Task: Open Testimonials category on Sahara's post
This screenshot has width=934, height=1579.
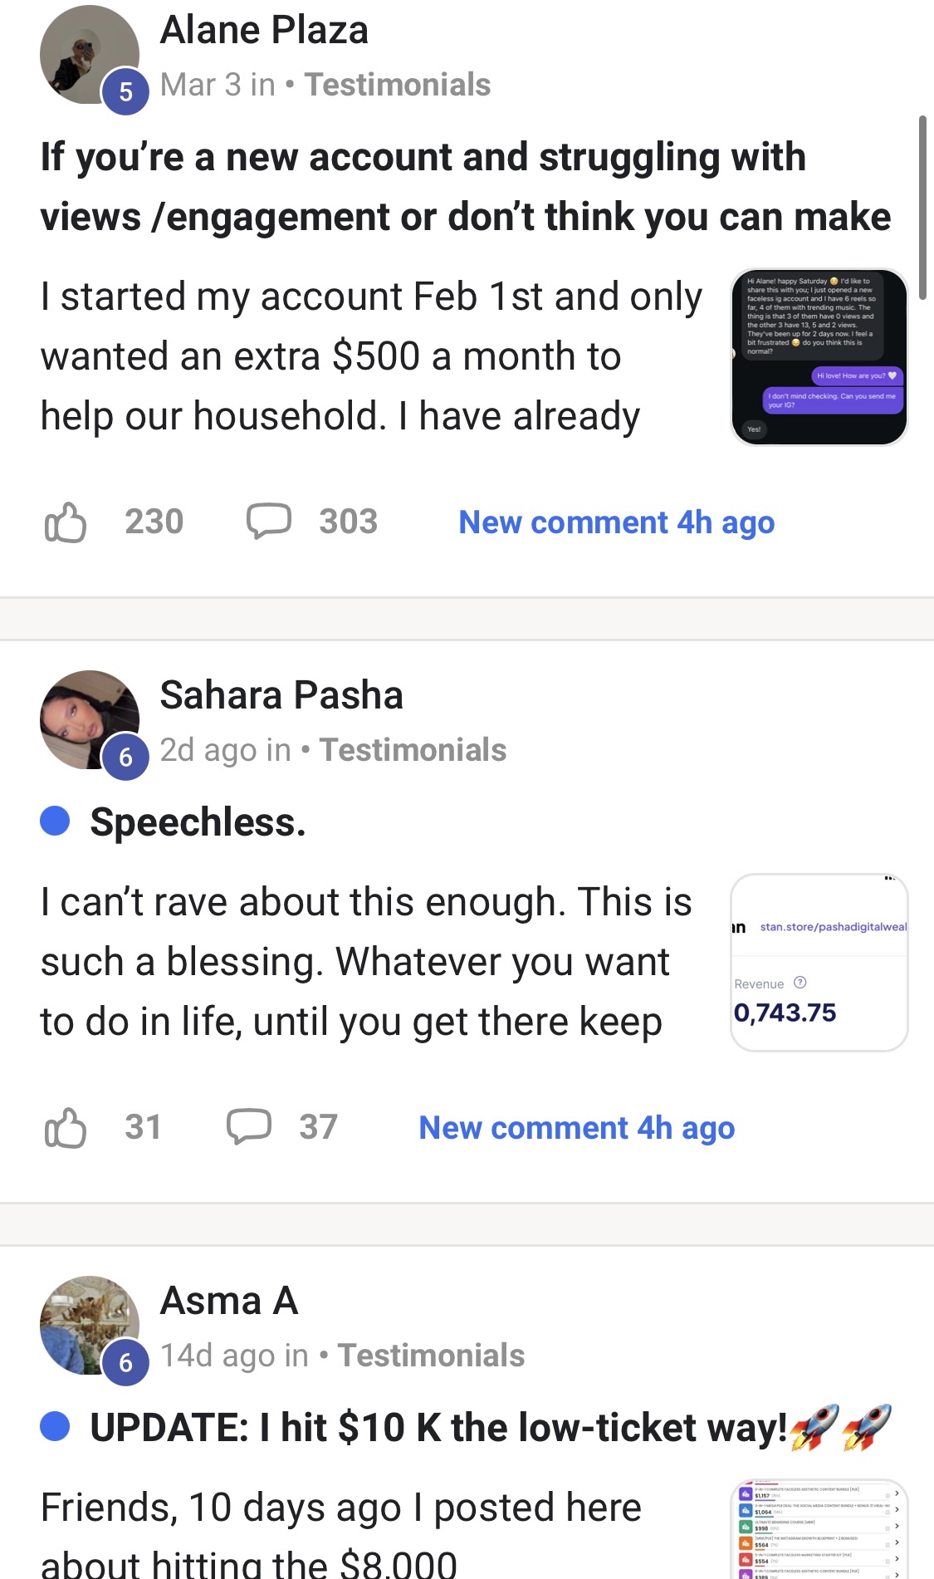Action: pyautogui.click(x=413, y=750)
